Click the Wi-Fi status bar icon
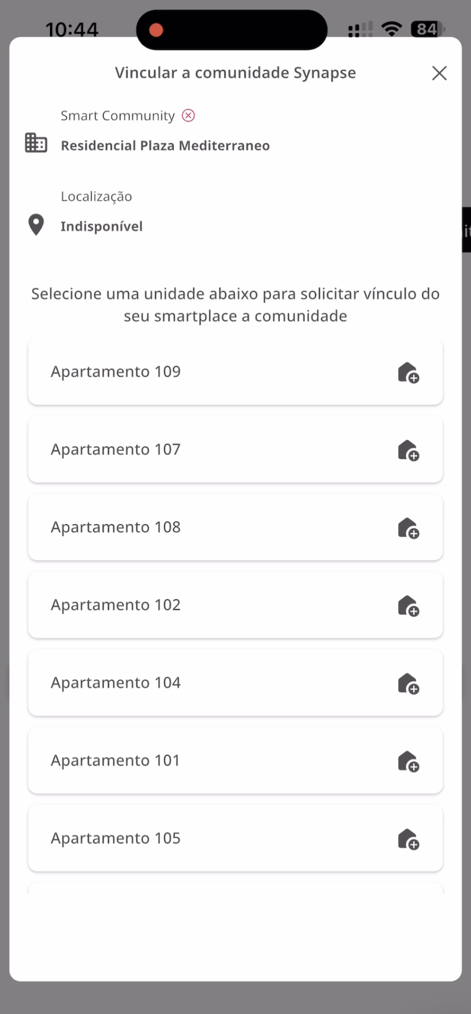This screenshot has height=1014, width=471. click(391, 29)
